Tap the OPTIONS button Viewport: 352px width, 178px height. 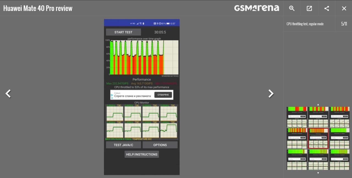(x=160, y=145)
